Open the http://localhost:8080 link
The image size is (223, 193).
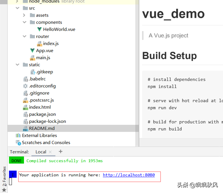point(129,175)
